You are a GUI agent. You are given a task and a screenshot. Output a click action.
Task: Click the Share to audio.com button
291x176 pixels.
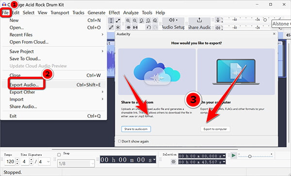click(x=136, y=129)
